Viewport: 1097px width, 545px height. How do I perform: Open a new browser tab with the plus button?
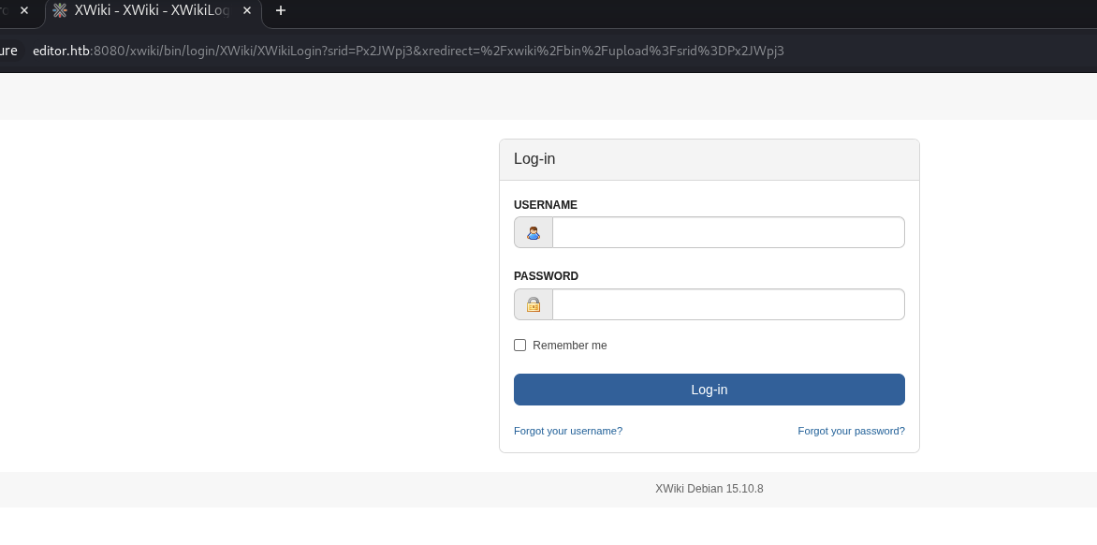[x=280, y=10]
